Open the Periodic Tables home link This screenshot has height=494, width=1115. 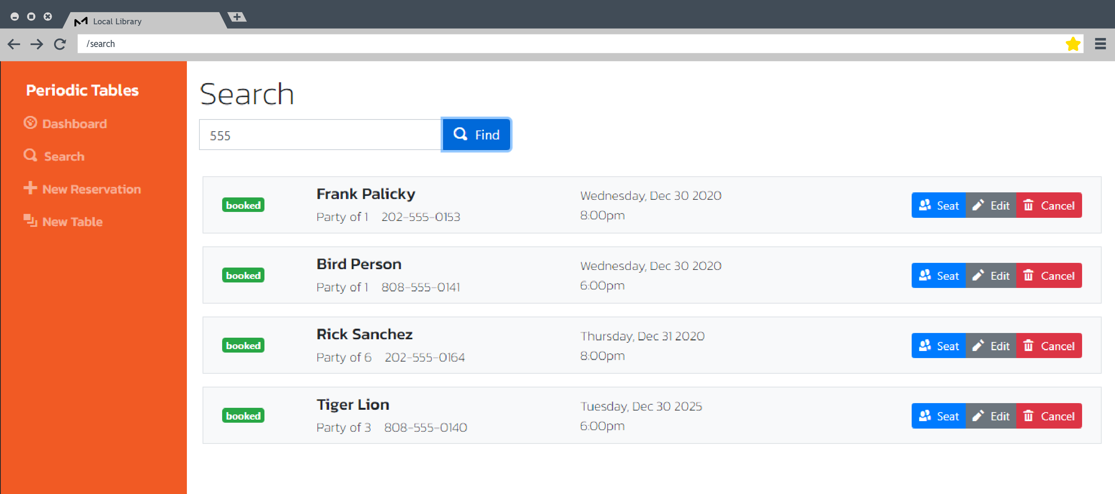click(82, 90)
